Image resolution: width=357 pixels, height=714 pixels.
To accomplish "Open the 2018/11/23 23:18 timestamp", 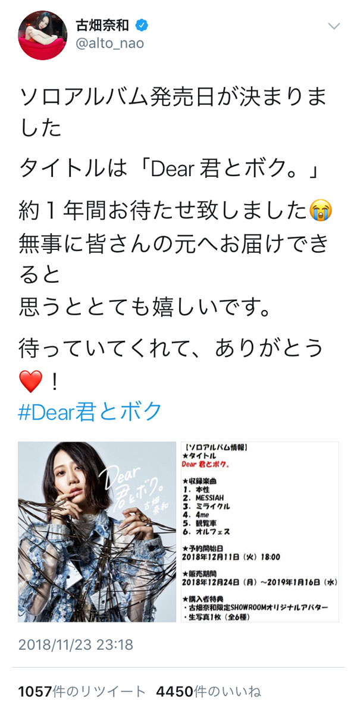I will [x=76, y=645].
